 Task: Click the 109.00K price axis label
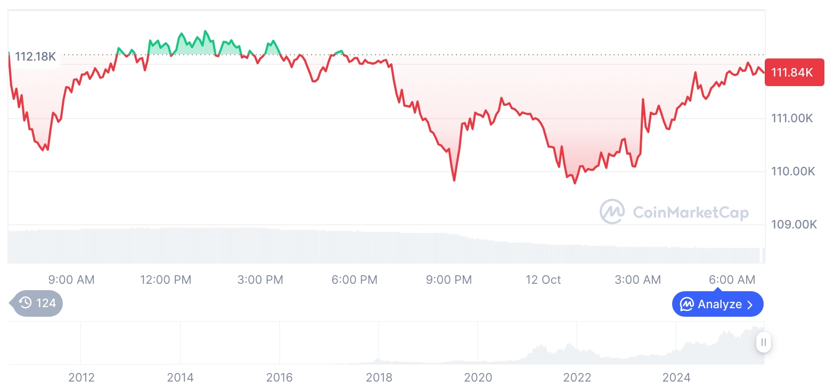[x=794, y=225]
